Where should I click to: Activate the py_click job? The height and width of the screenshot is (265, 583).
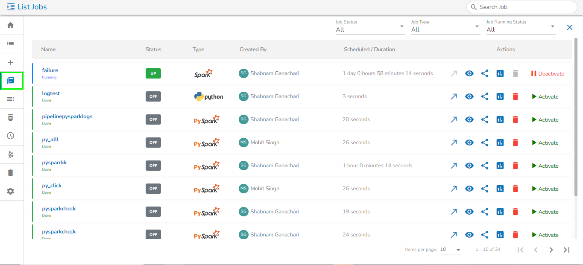[x=545, y=189]
